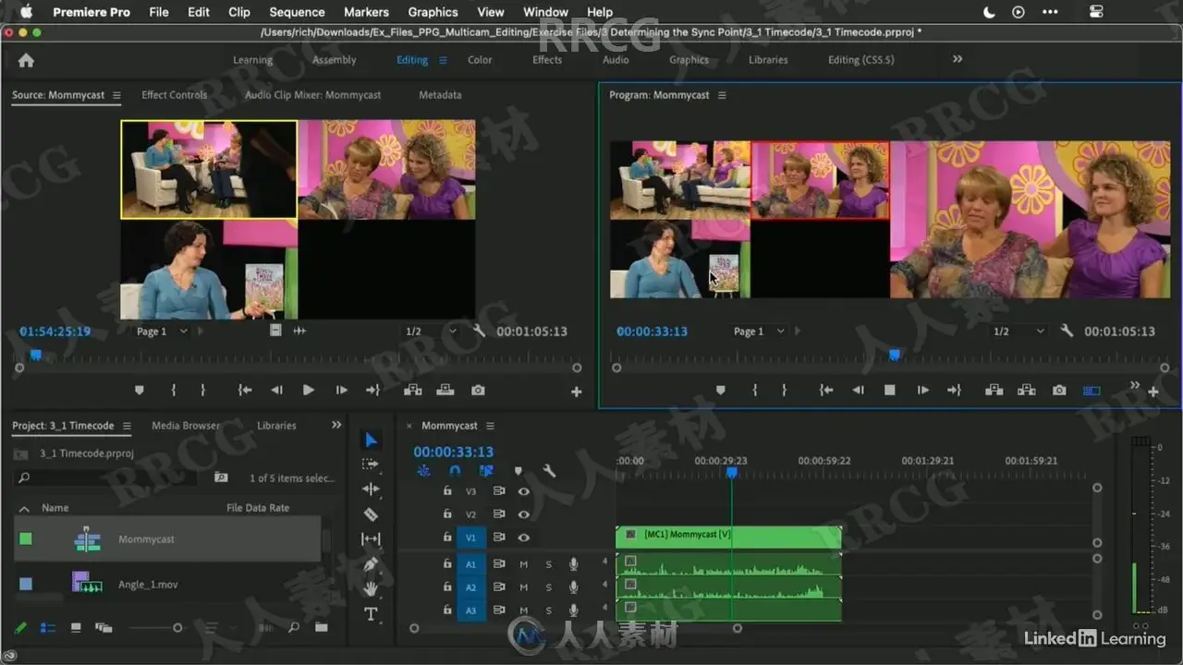The height and width of the screenshot is (665, 1183).
Task: Open Program monitor 1/2 resolution dropdown
Action: click(1019, 331)
